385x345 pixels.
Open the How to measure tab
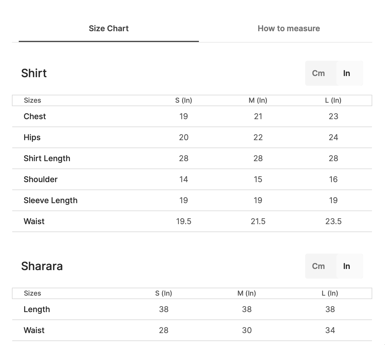(289, 28)
